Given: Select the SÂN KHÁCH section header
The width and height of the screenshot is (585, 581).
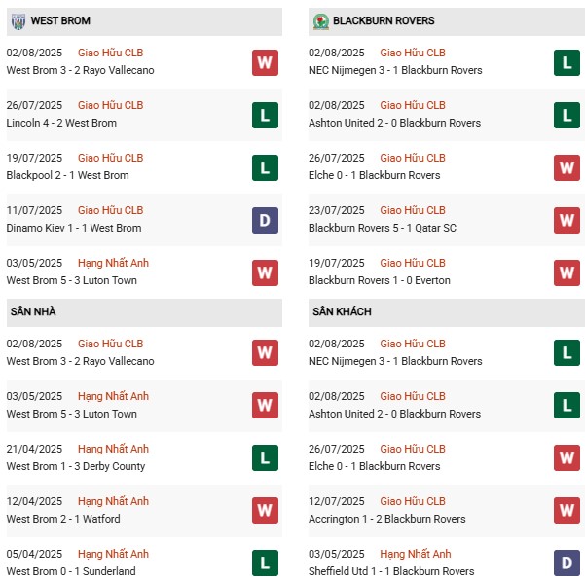Looking at the screenshot, I should click(x=342, y=311).
